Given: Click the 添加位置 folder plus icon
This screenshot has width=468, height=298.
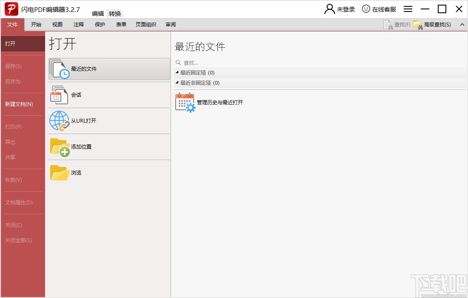Looking at the screenshot, I should (x=60, y=147).
